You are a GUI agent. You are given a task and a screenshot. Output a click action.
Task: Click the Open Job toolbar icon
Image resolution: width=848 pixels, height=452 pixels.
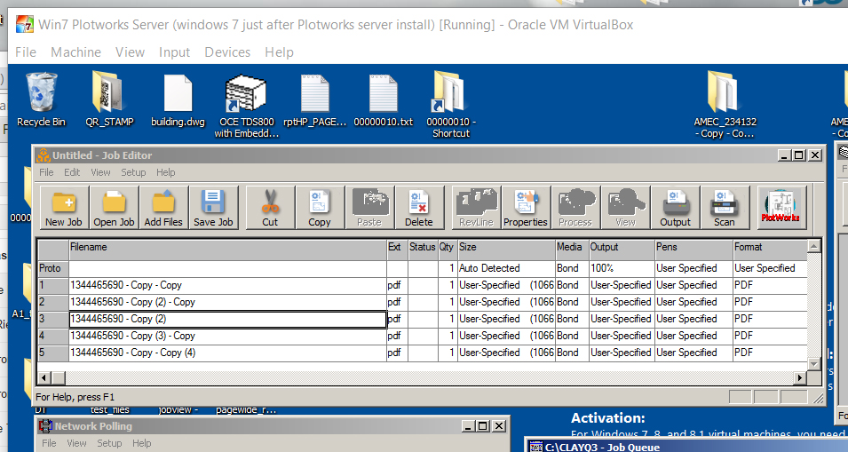pos(115,208)
